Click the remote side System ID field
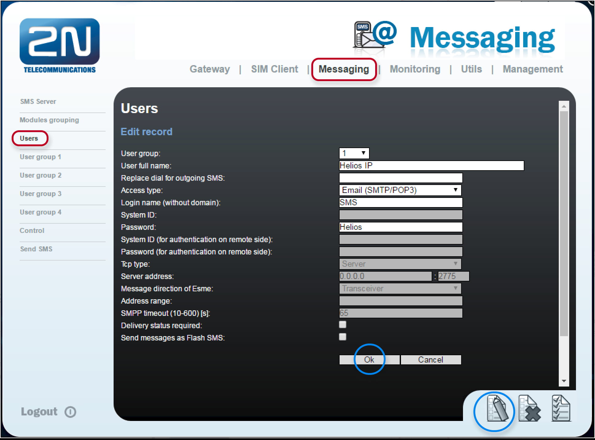Image resolution: width=595 pixels, height=440 pixels. 401,239
